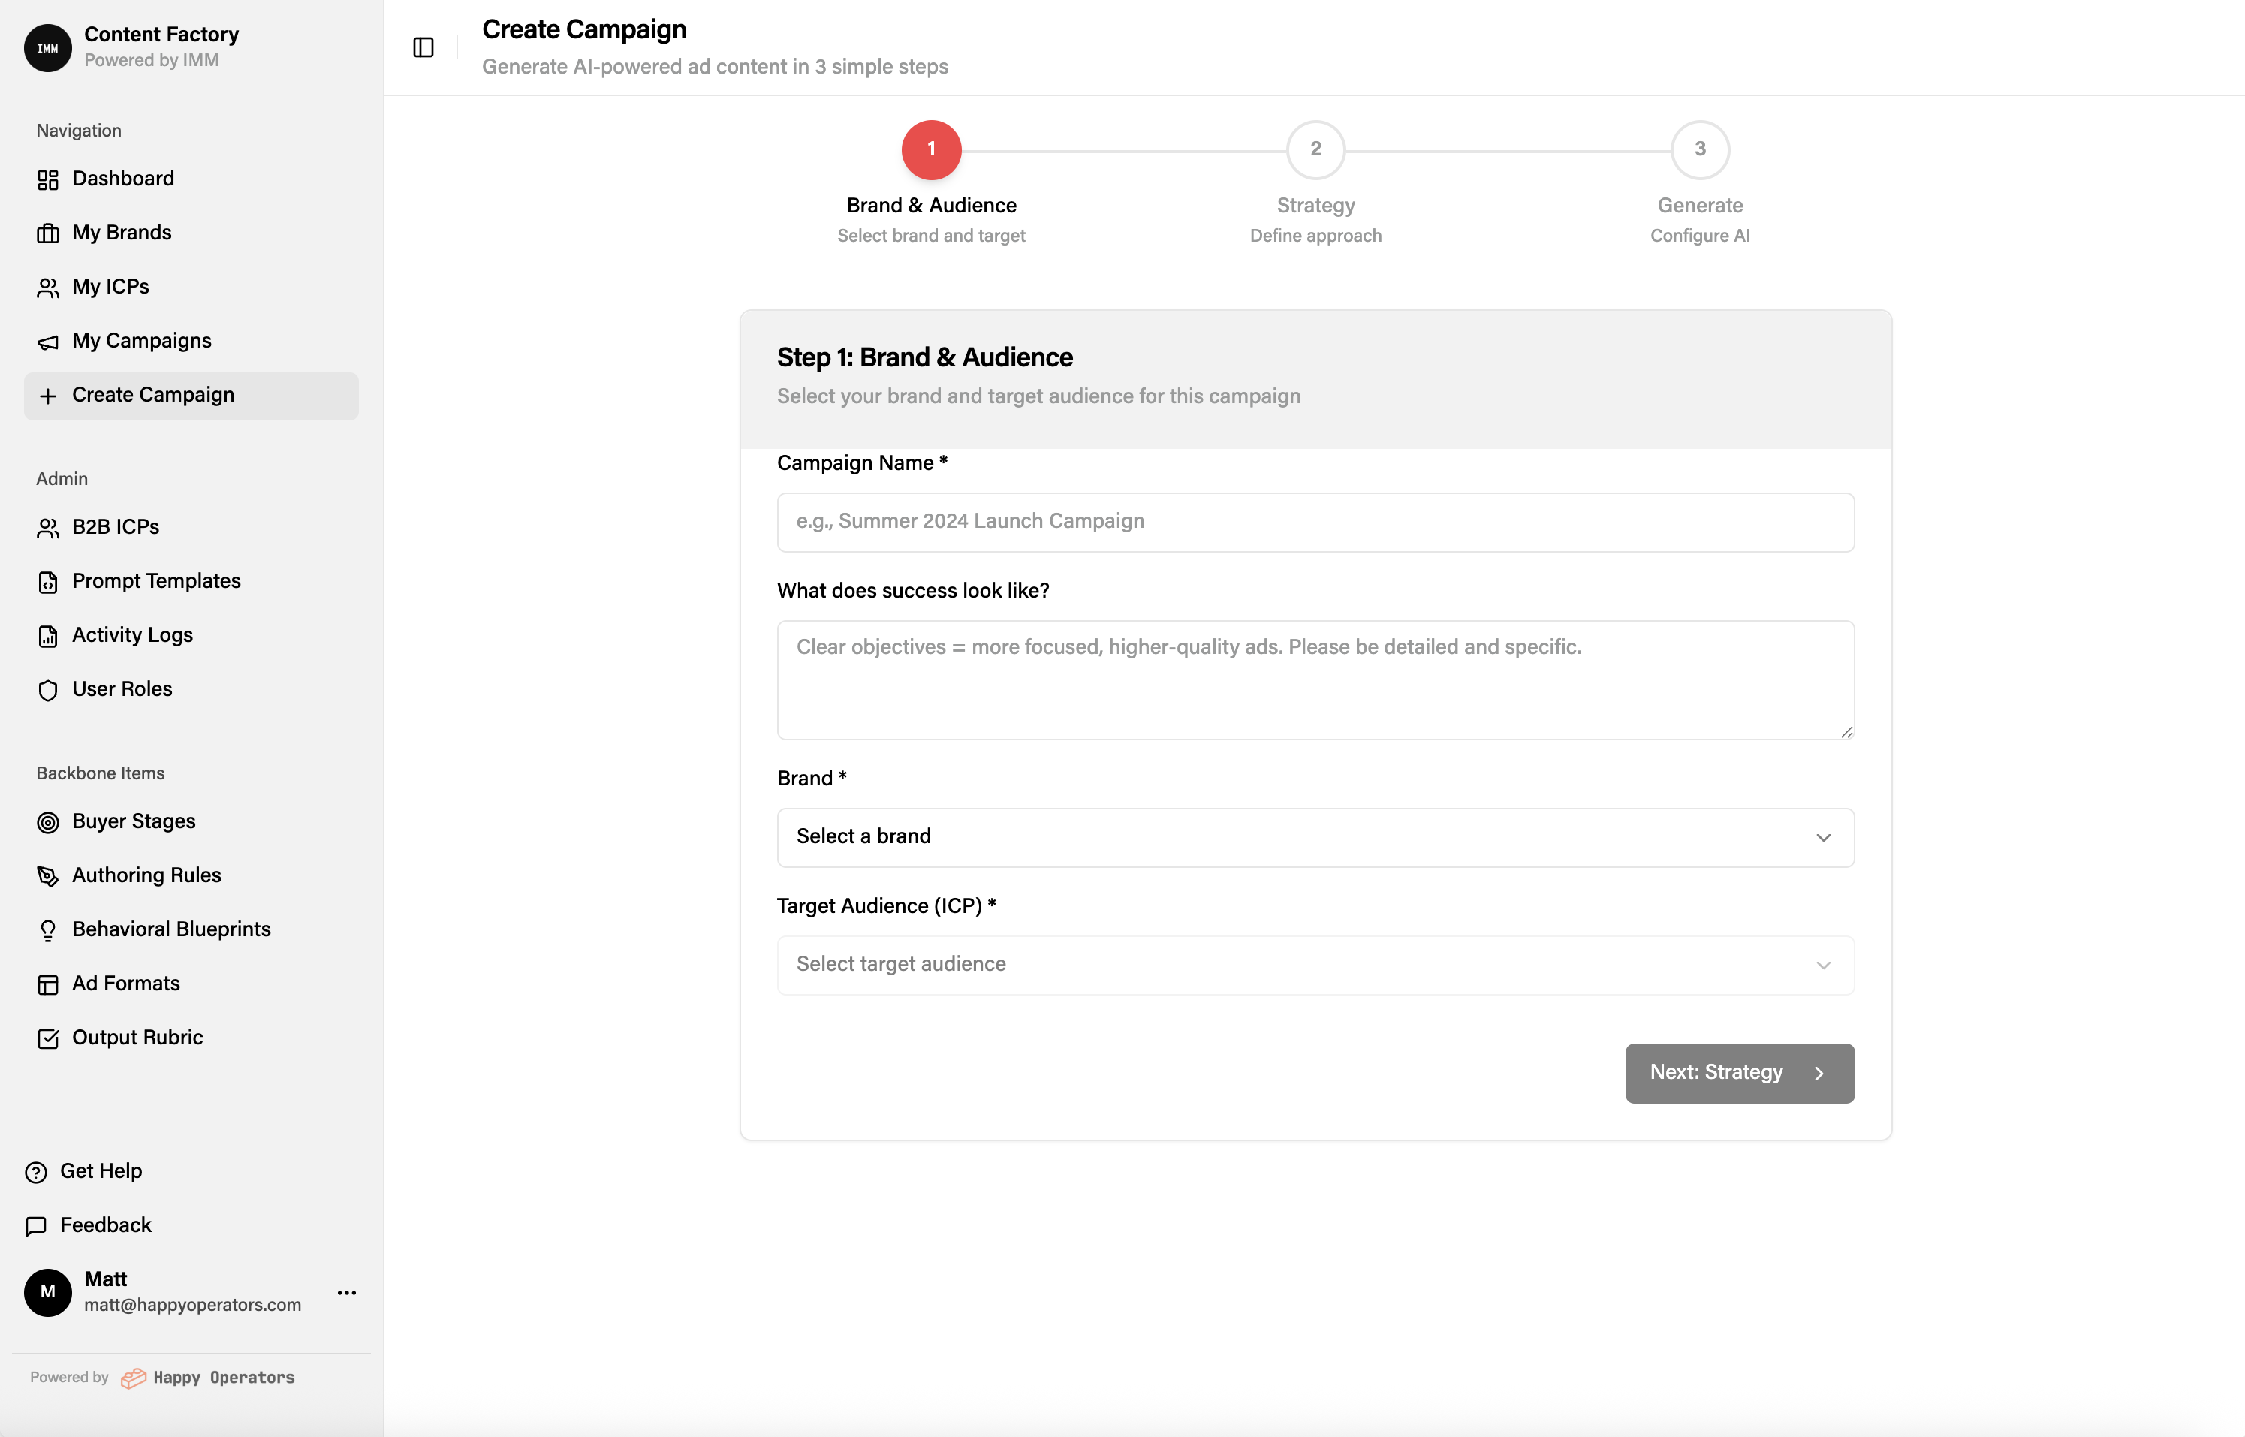Select the Buyer Stages target icon
Viewport: 2245px width, 1437px height.
point(49,822)
